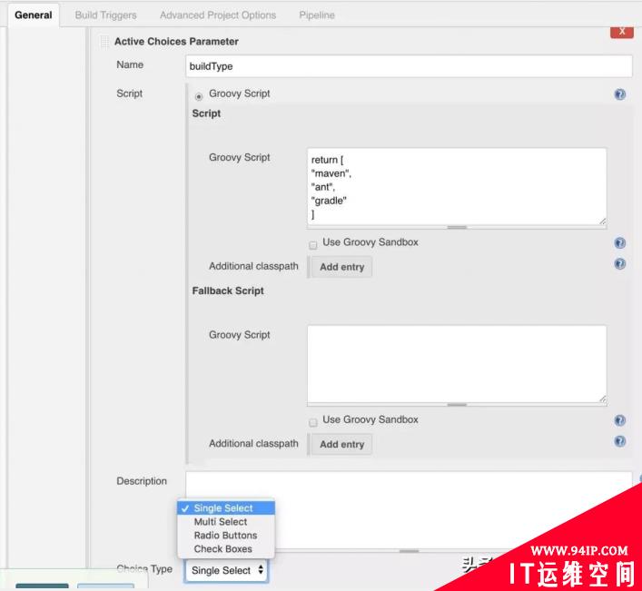Choose Check Boxes from the dropdown list
642x591 pixels.
[x=226, y=549]
